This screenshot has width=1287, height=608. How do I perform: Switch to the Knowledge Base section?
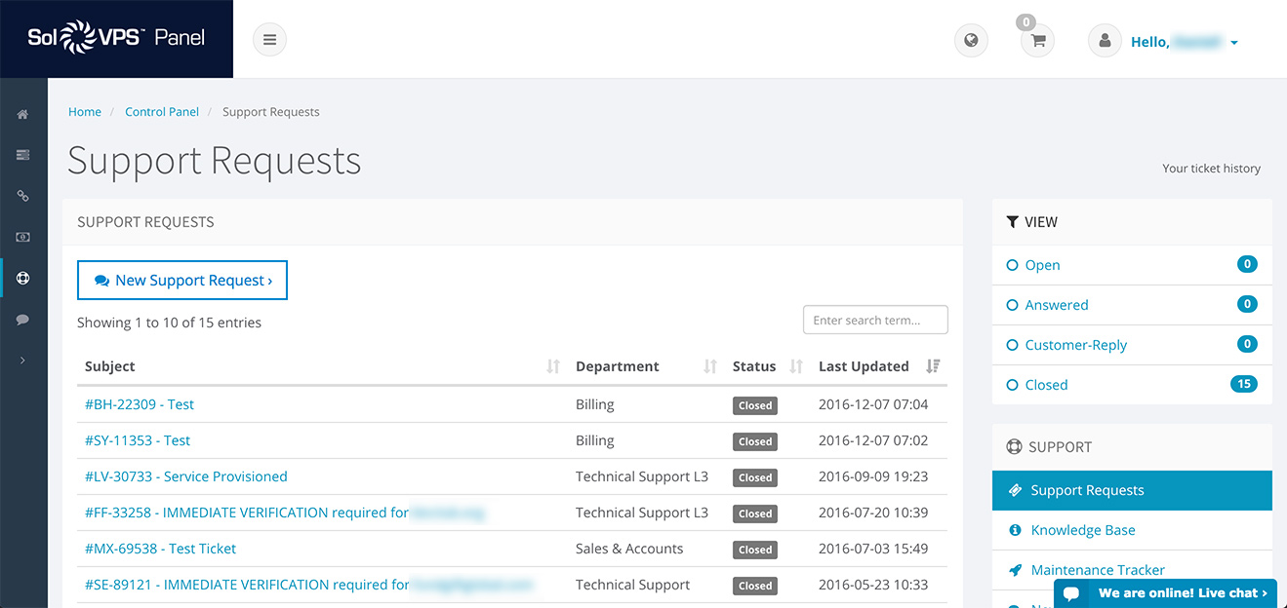click(1083, 529)
